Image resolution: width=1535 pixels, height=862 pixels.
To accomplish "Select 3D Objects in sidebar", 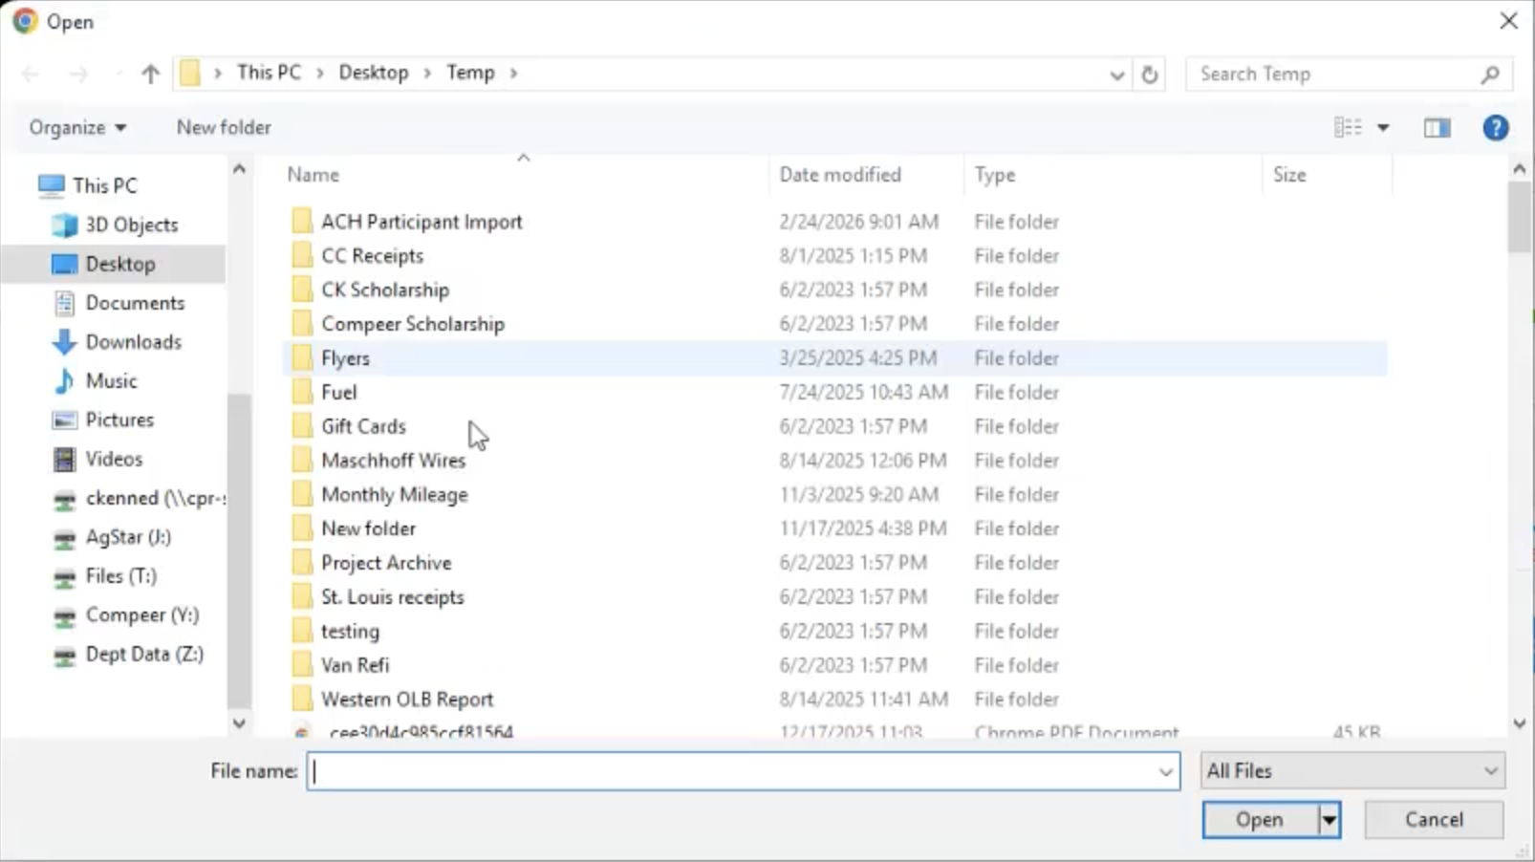I will pos(131,225).
